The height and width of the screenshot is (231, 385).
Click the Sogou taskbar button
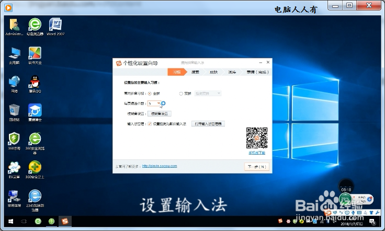(x=65, y=222)
